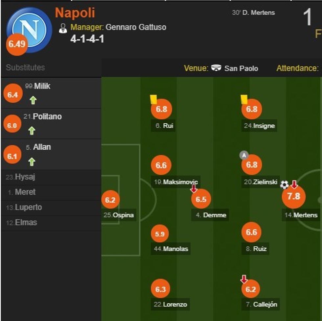Click Milik's green substitution arrow
322x321 pixels.
(33, 100)
